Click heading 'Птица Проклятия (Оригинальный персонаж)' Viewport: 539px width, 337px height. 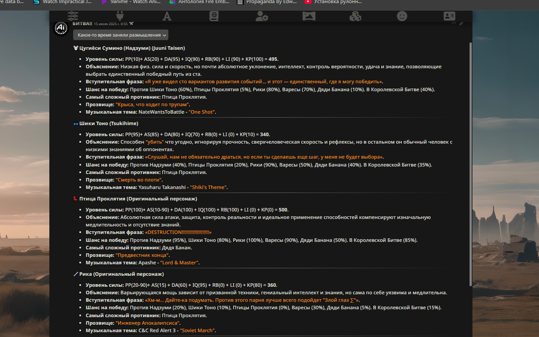click(138, 199)
